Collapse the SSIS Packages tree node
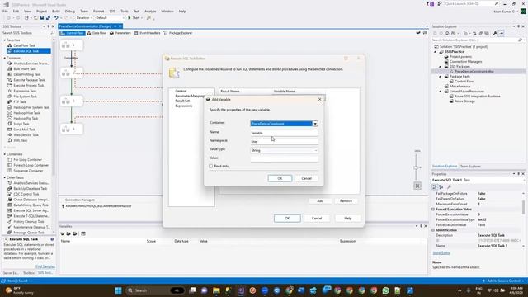The height and width of the screenshot is (297, 528). 440,67
